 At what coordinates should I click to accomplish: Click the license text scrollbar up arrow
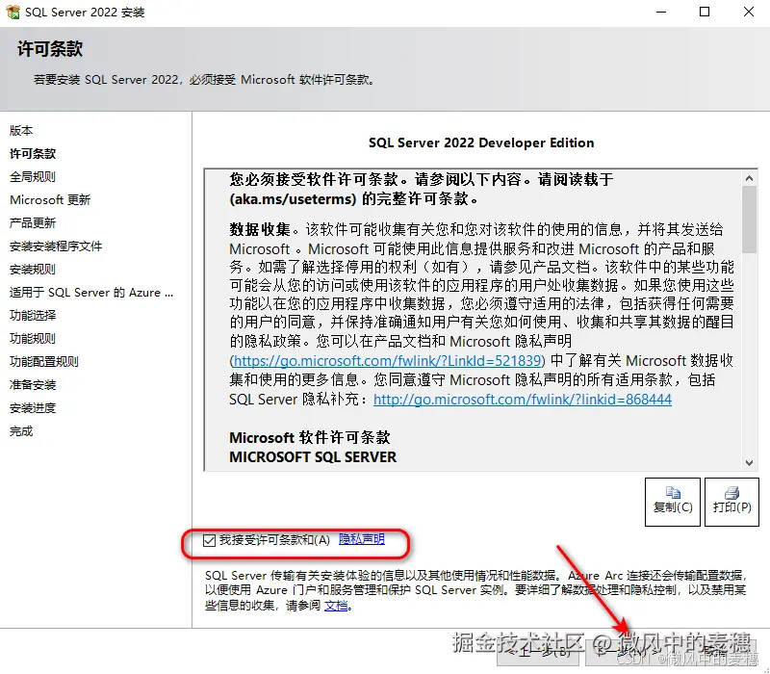749,178
